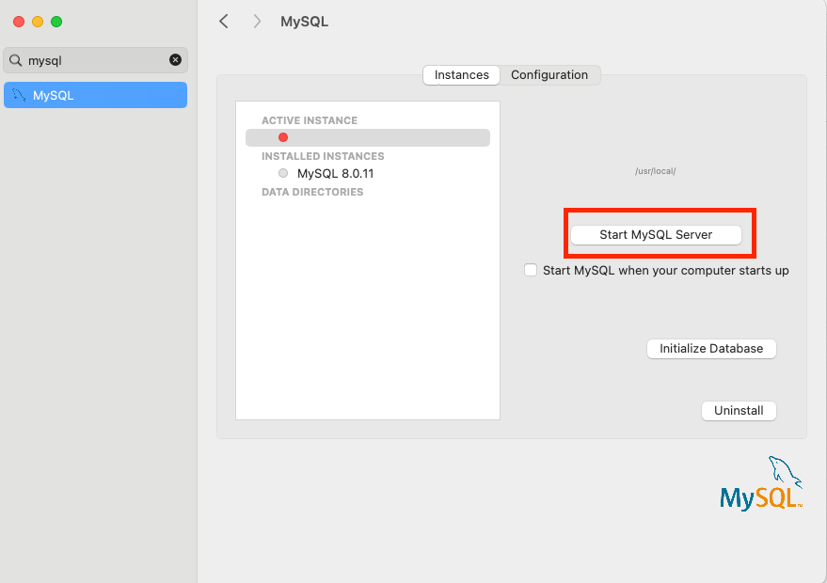Go back with the left chevron
Screen dimensions: 827x583
[x=224, y=22]
